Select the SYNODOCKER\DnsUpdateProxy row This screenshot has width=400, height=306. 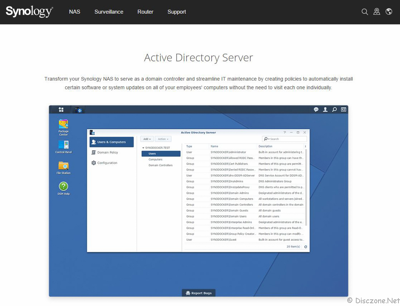[x=245, y=187]
